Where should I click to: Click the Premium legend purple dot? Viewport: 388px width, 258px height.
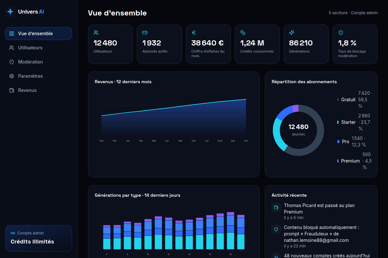click(338, 161)
